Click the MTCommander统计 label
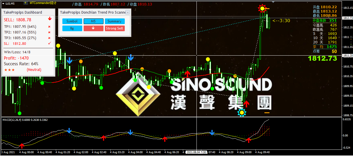Viewport: 353px width, 156px height. pos(43,3)
